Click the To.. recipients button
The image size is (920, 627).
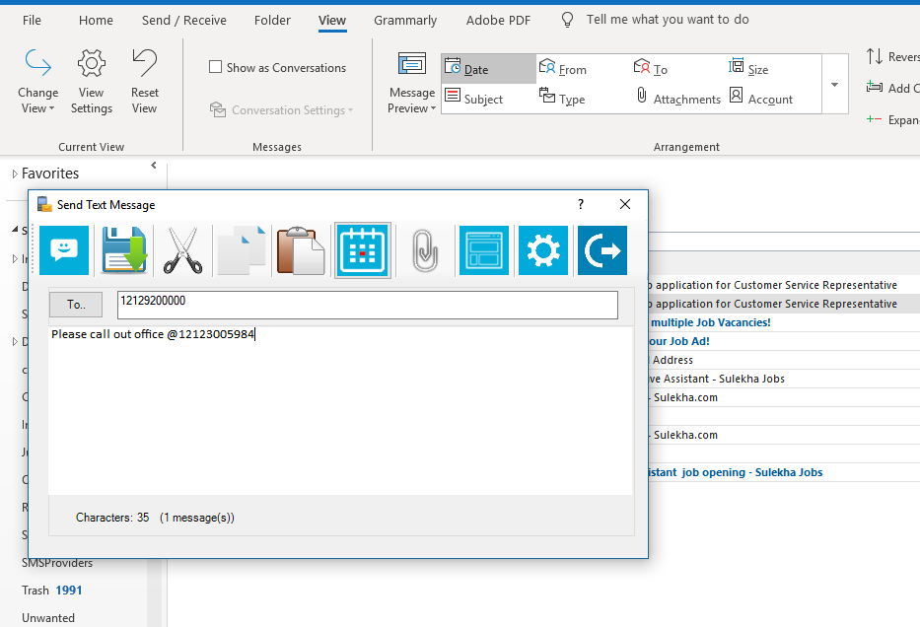[x=76, y=305]
